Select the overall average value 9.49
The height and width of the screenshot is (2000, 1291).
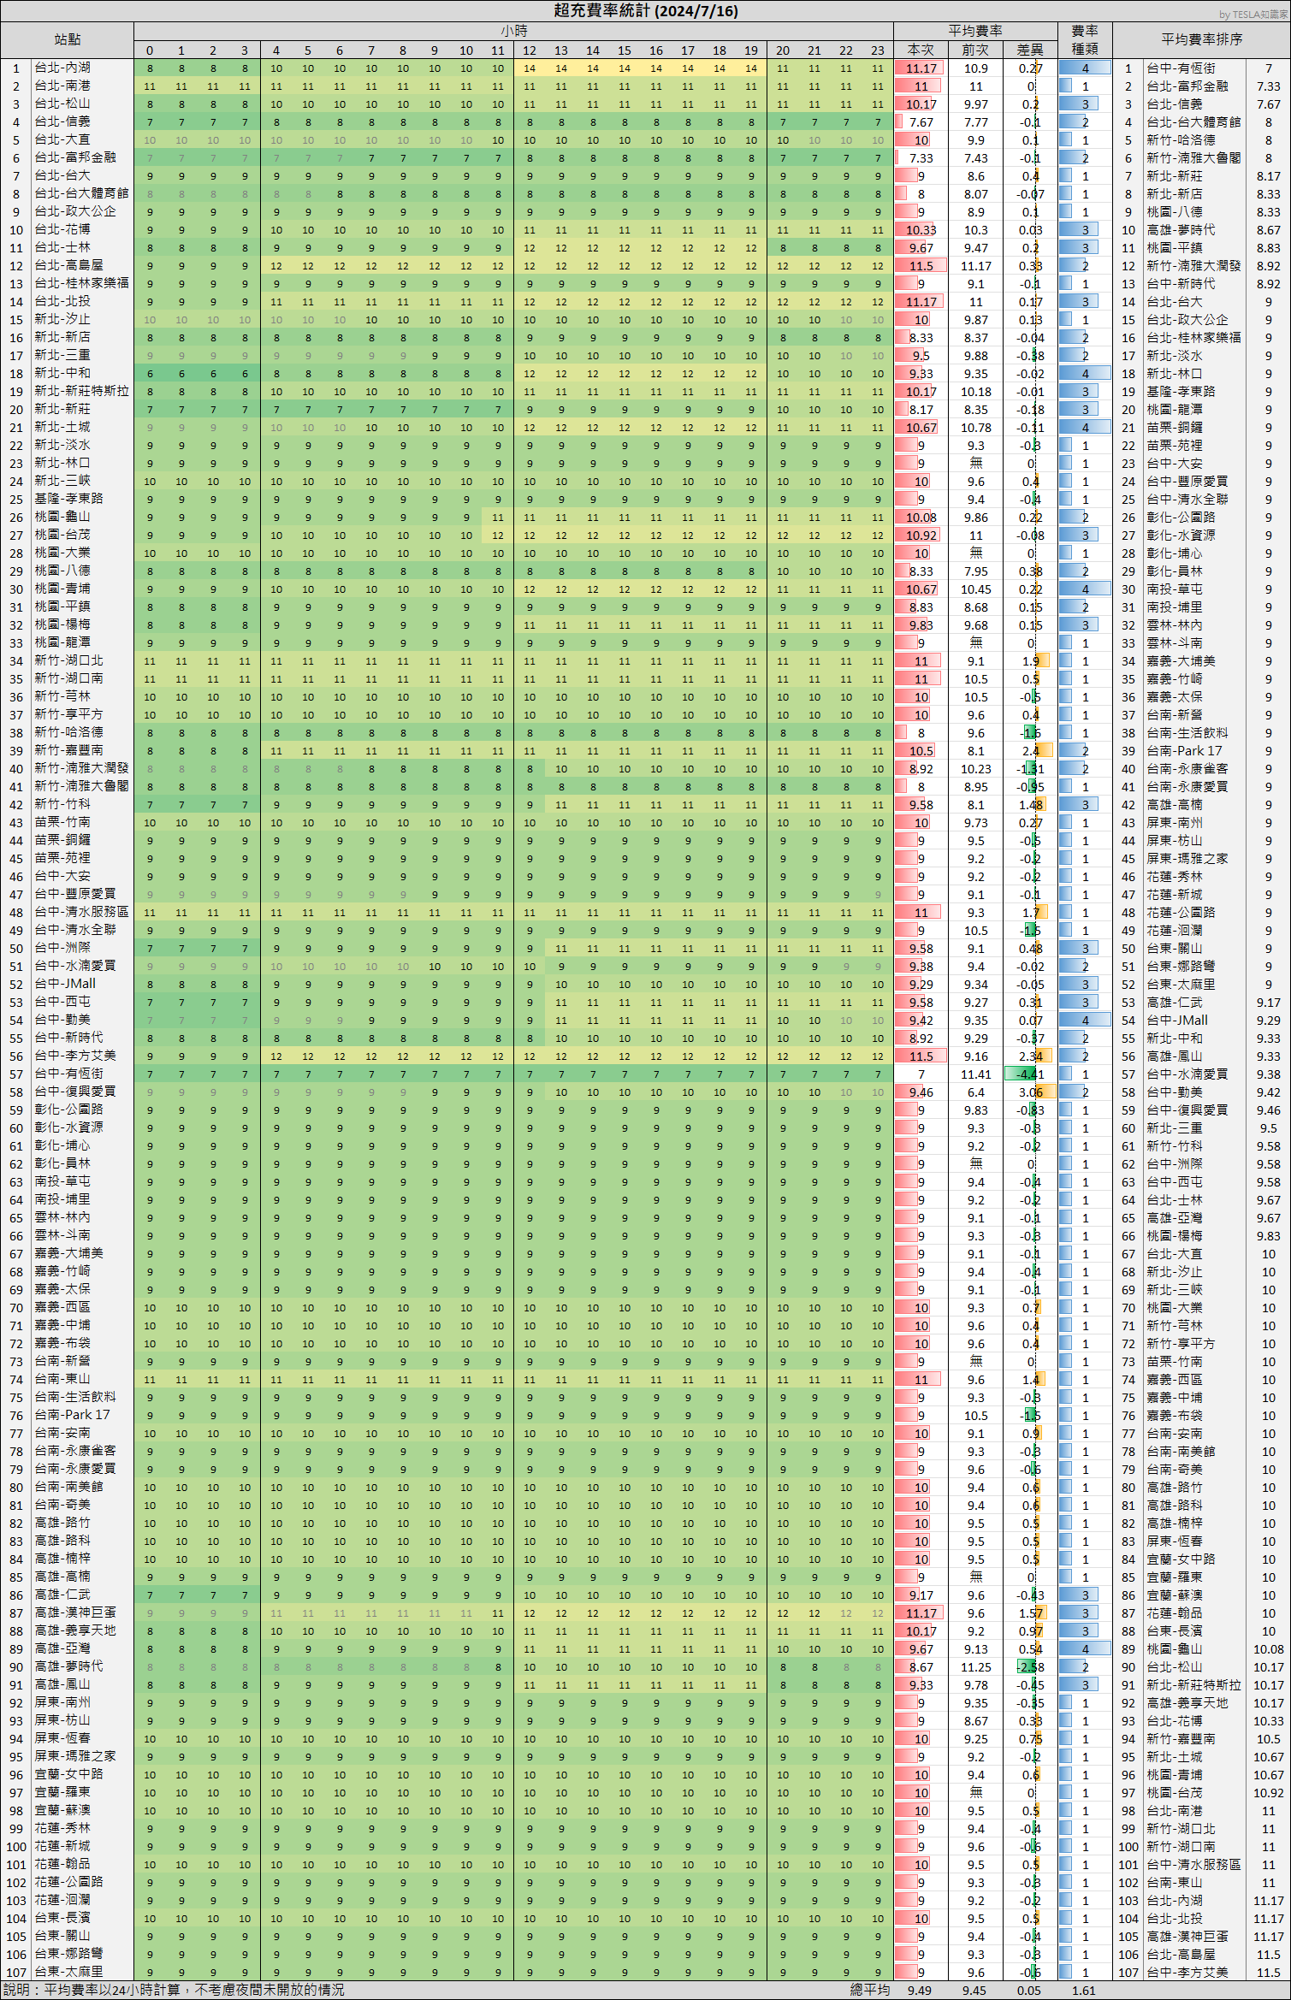click(920, 1990)
